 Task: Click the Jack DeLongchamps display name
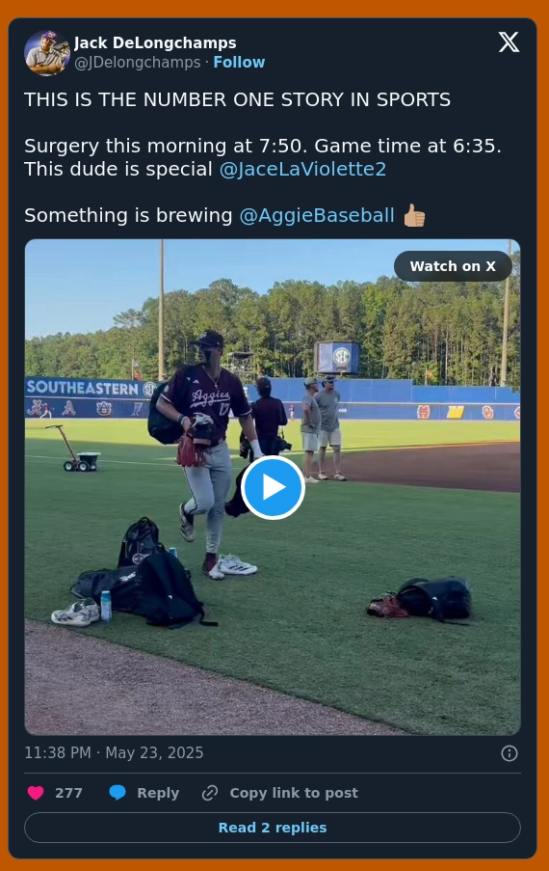coord(155,42)
